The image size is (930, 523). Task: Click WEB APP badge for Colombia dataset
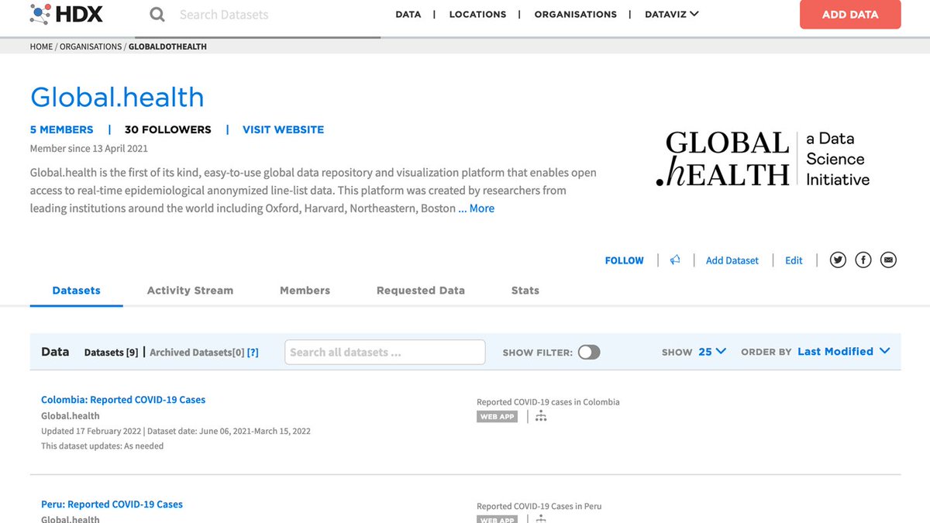tap(497, 417)
